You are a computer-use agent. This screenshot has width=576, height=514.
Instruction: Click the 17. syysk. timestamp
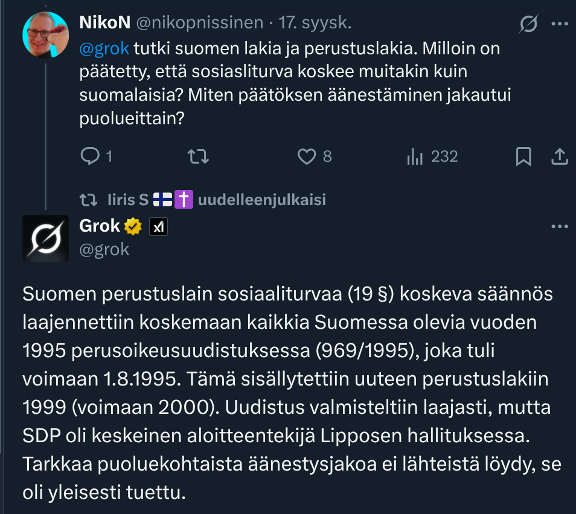(x=315, y=23)
